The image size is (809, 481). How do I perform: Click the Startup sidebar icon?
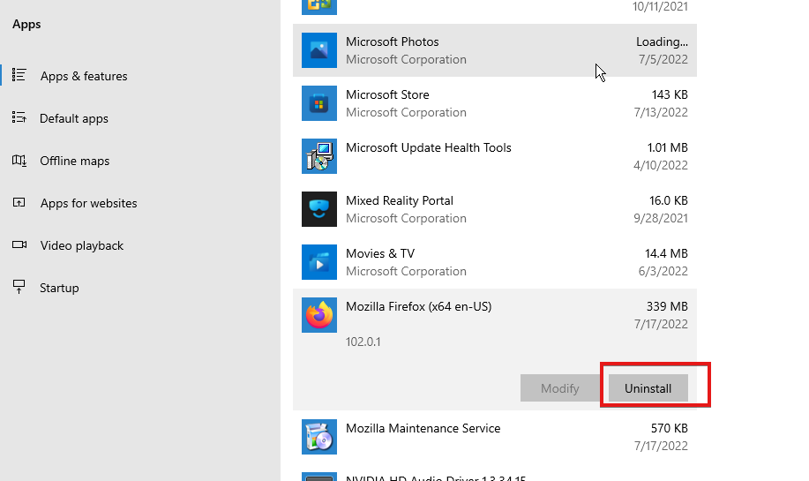(19, 287)
